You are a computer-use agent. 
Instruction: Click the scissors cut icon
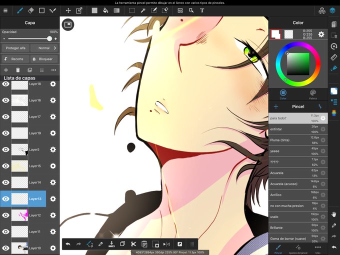133,244
